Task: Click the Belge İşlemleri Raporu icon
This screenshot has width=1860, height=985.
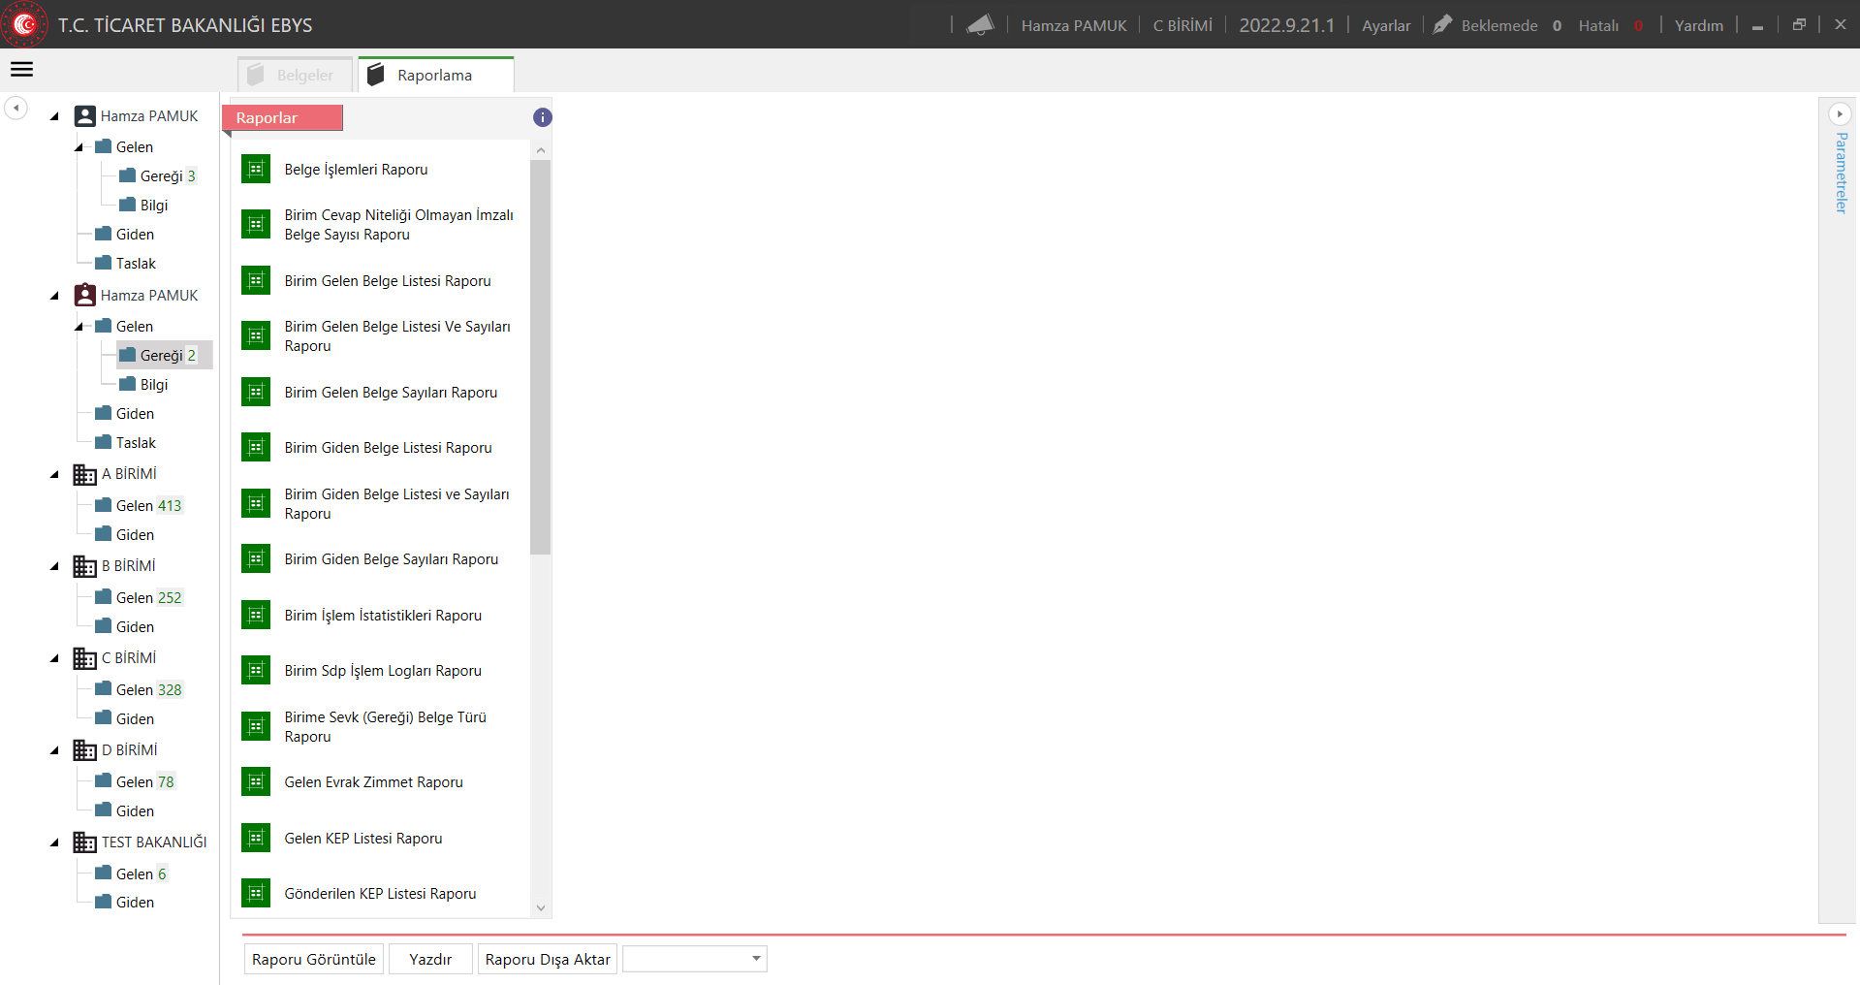Action: click(x=256, y=169)
